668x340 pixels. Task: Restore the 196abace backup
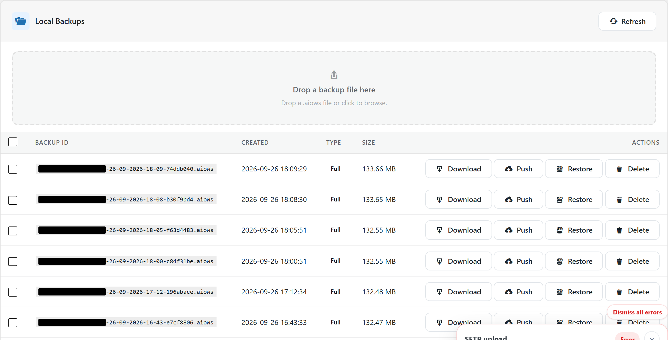point(574,292)
